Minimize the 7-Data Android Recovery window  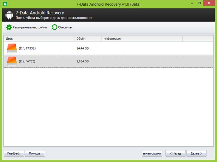point(192,4)
